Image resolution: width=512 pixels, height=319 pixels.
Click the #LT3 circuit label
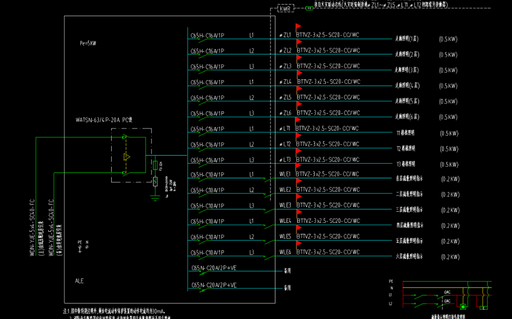285,160
